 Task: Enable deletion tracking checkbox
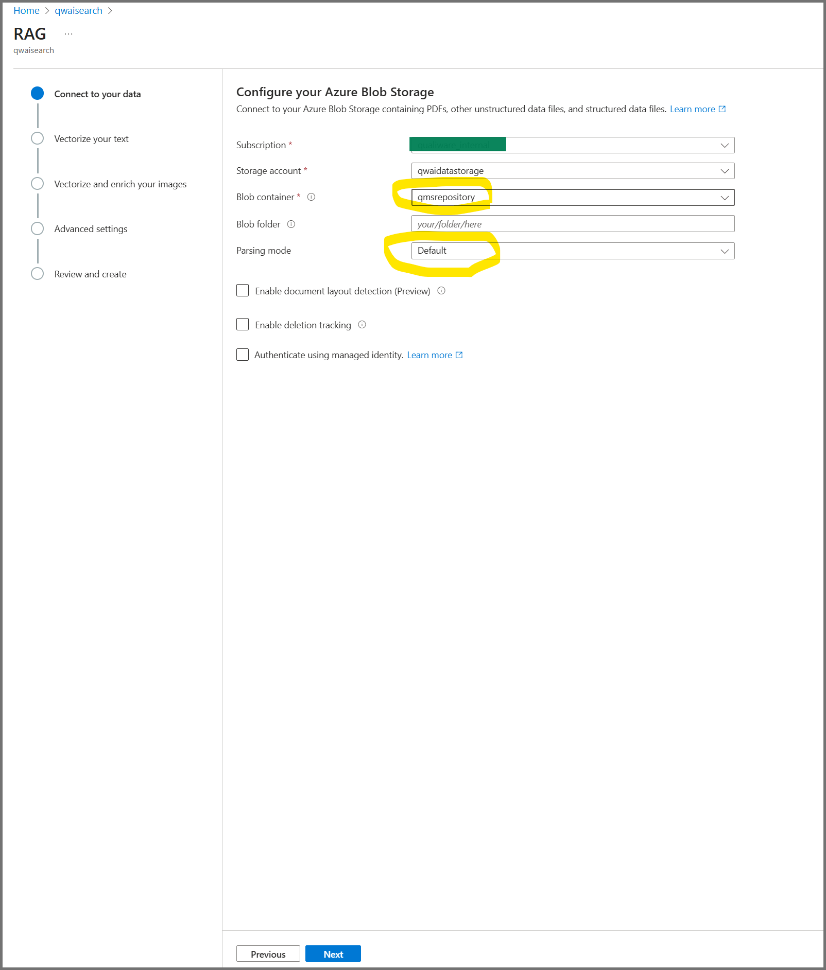point(243,325)
